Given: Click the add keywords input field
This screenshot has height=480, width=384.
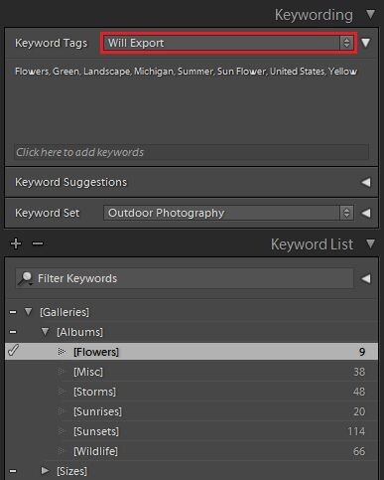Looking at the screenshot, I should 192,152.
